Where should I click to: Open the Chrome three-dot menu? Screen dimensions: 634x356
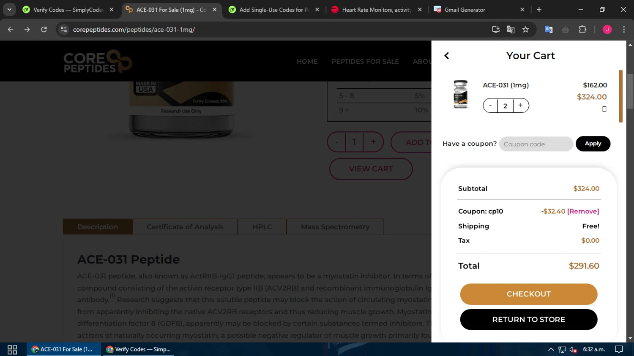624,30
